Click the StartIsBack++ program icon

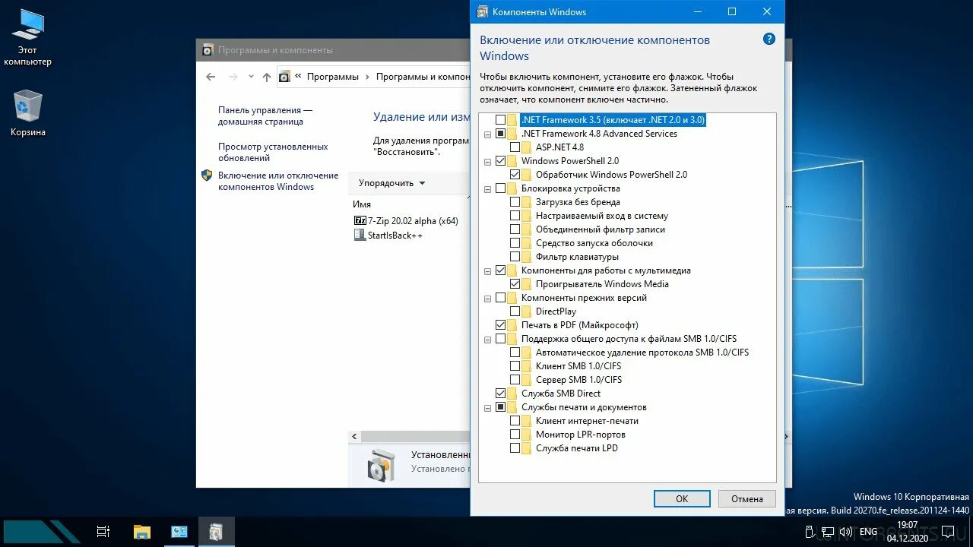(360, 235)
